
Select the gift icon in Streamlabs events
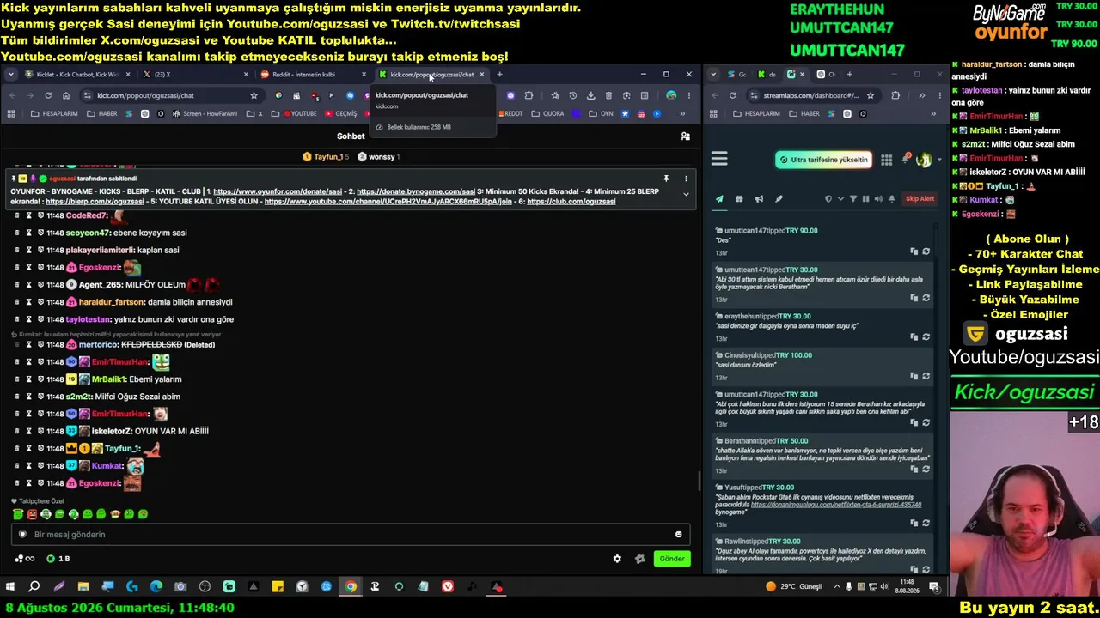click(739, 199)
